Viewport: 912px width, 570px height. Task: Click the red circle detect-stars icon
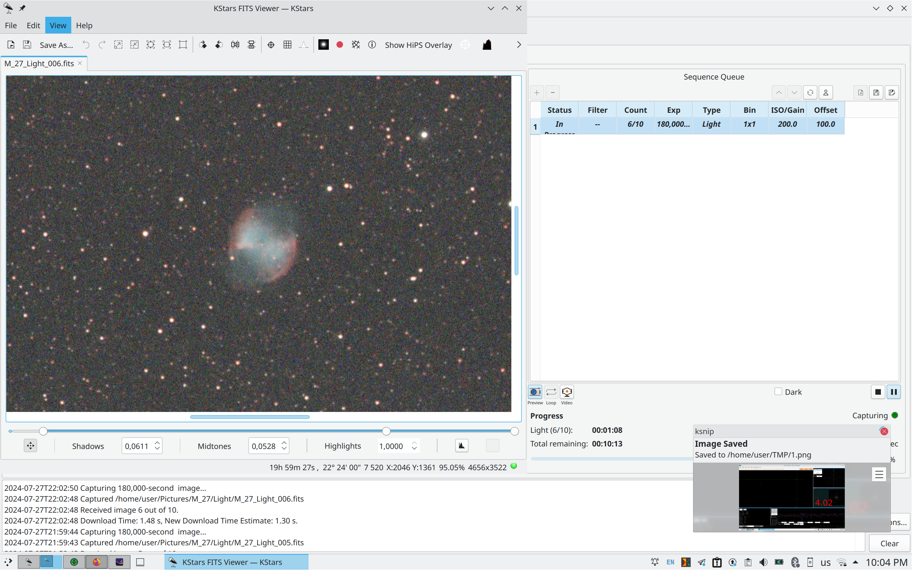coord(340,45)
